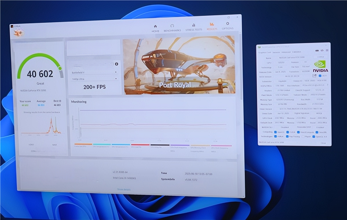
Task: Toggle the DirectCompute checkbox
Action: tap(299, 132)
